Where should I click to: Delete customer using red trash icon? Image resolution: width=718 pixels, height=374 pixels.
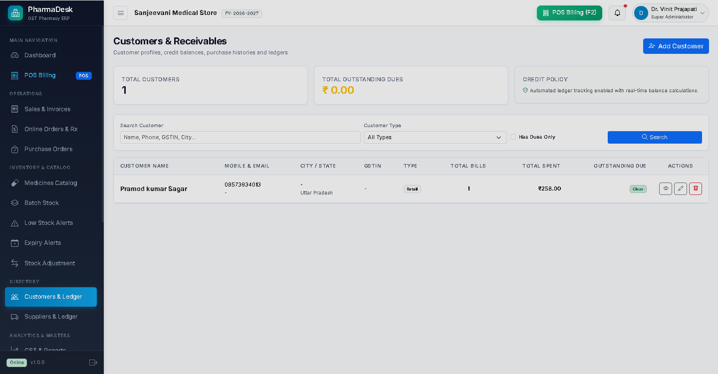click(x=696, y=188)
